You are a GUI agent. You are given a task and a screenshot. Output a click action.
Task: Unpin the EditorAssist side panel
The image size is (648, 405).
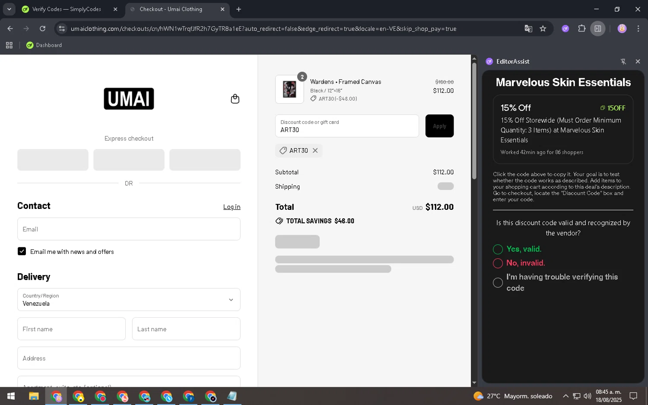623,61
